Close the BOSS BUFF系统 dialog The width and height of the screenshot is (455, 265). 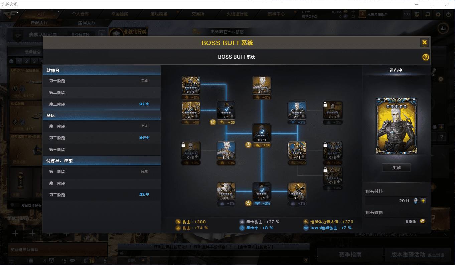(424, 42)
